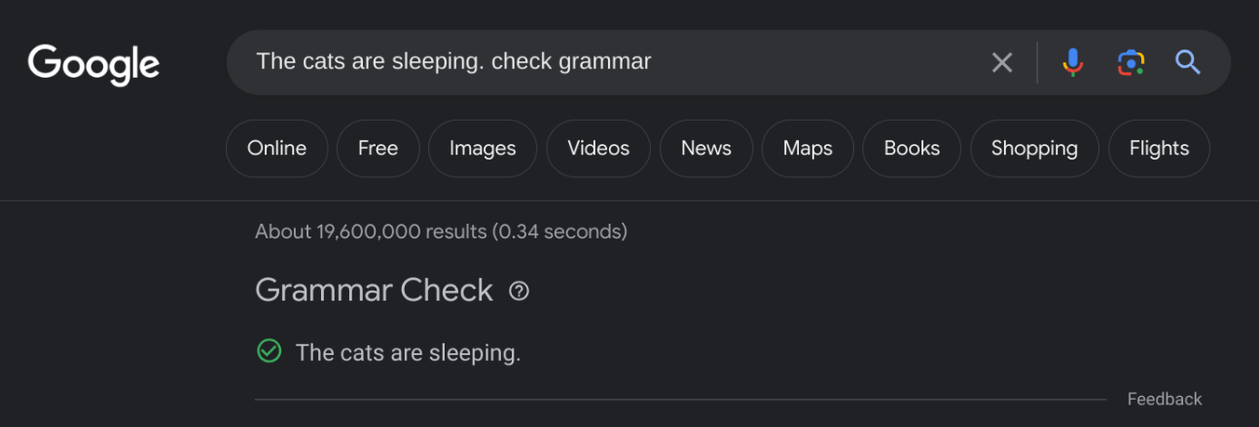Select the Online filter chip
Viewport: 1259px width, 427px height.
click(x=276, y=149)
